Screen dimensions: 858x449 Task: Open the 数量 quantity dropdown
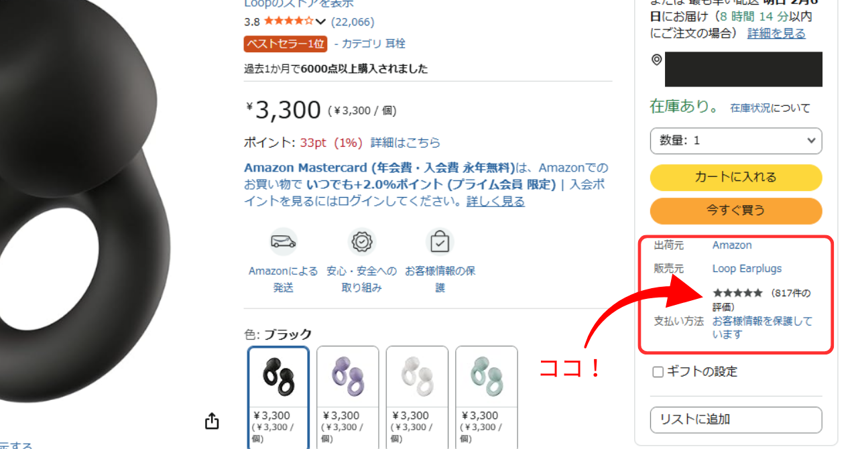pos(736,141)
